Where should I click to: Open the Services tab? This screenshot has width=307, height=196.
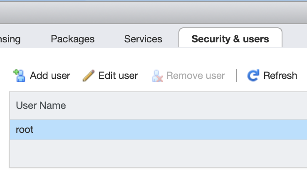pyautogui.click(x=143, y=39)
